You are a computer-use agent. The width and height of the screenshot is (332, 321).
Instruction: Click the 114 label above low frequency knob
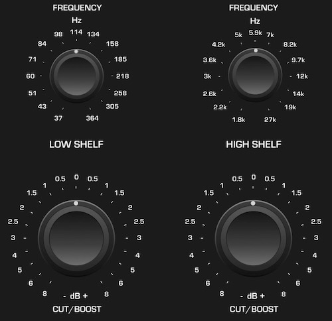click(76, 32)
